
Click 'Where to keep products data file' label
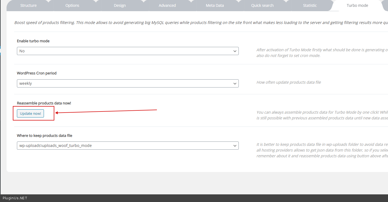pyautogui.click(x=44, y=135)
